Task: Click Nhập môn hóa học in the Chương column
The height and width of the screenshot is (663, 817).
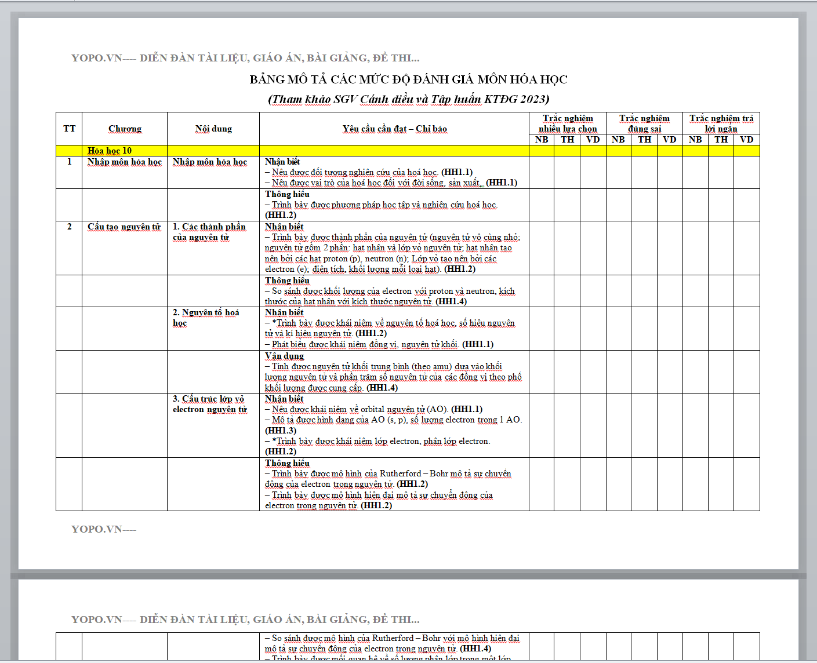Action: coord(125,162)
